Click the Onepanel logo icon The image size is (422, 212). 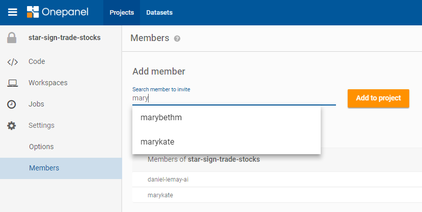(x=33, y=12)
